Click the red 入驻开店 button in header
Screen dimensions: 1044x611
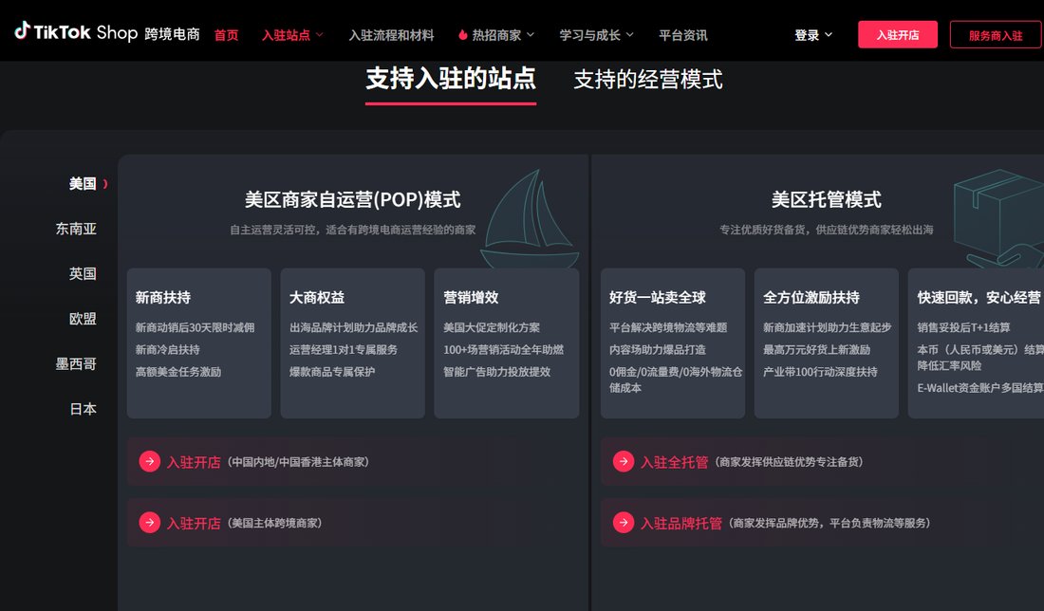pyautogui.click(x=898, y=34)
